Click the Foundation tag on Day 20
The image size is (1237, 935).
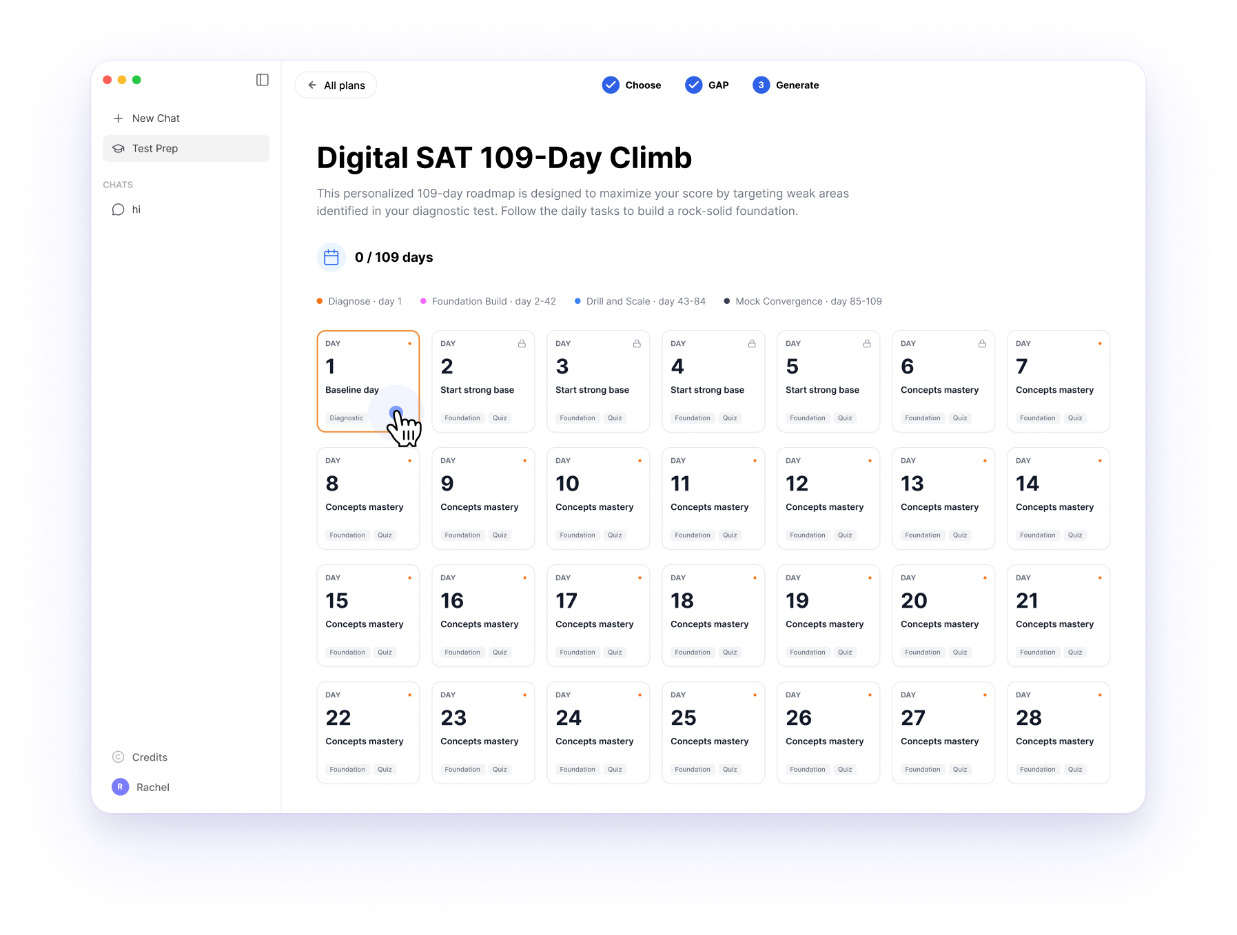tap(923, 653)
